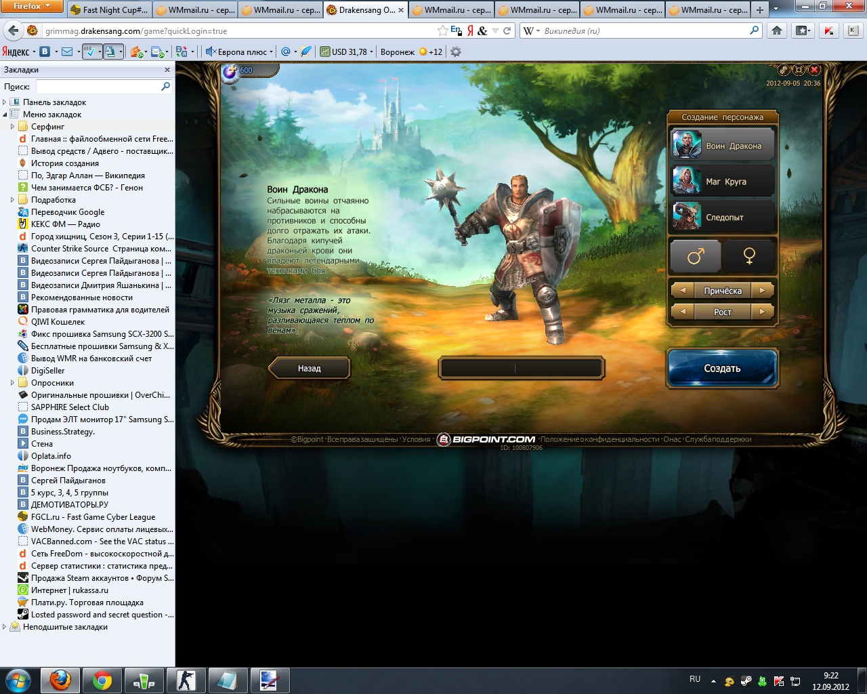Choose the Маг Круга class portrait

tap(687, 181)
